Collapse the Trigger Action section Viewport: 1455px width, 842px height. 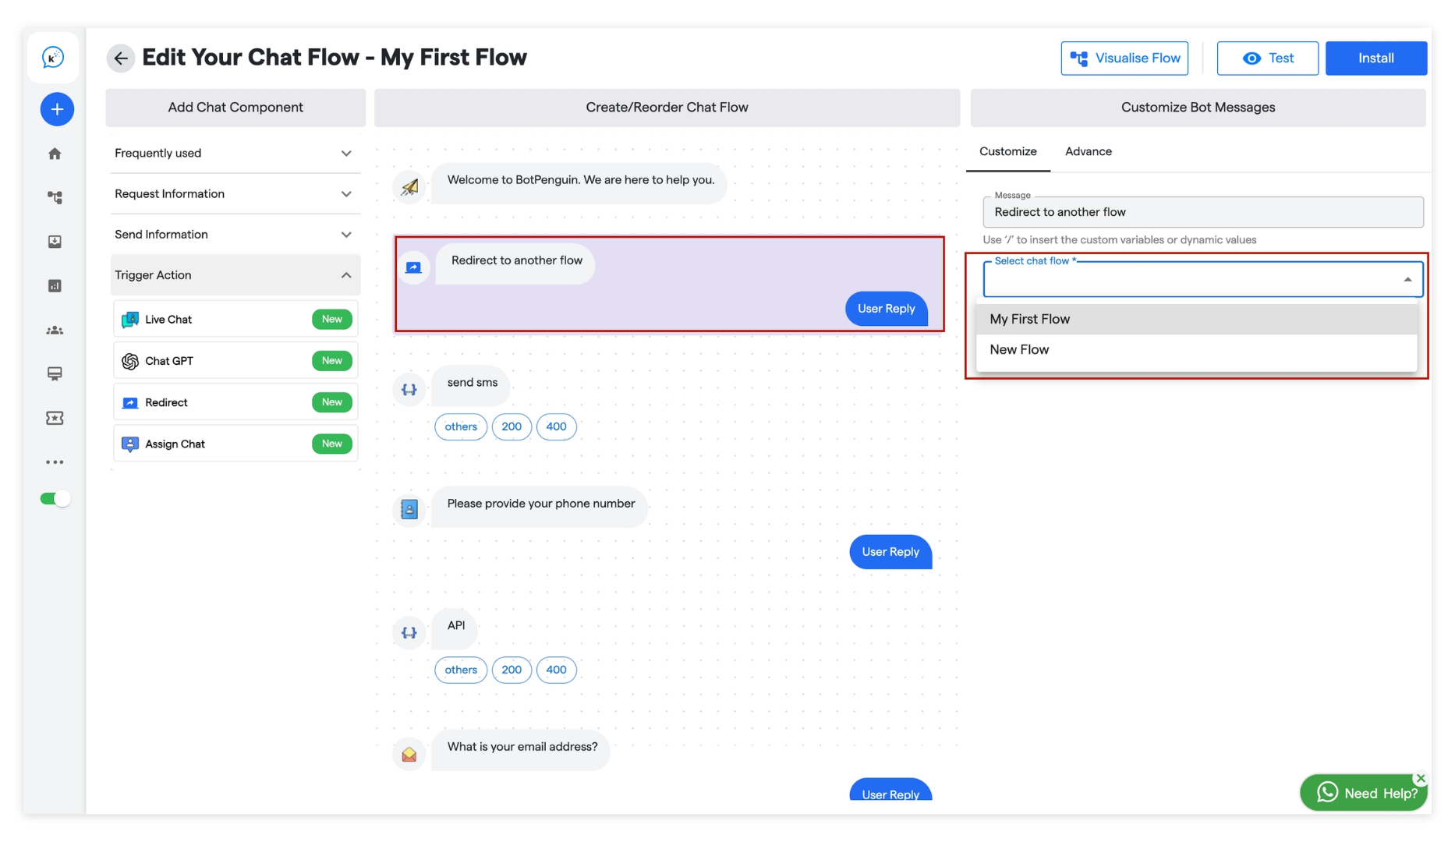(235, 275)
